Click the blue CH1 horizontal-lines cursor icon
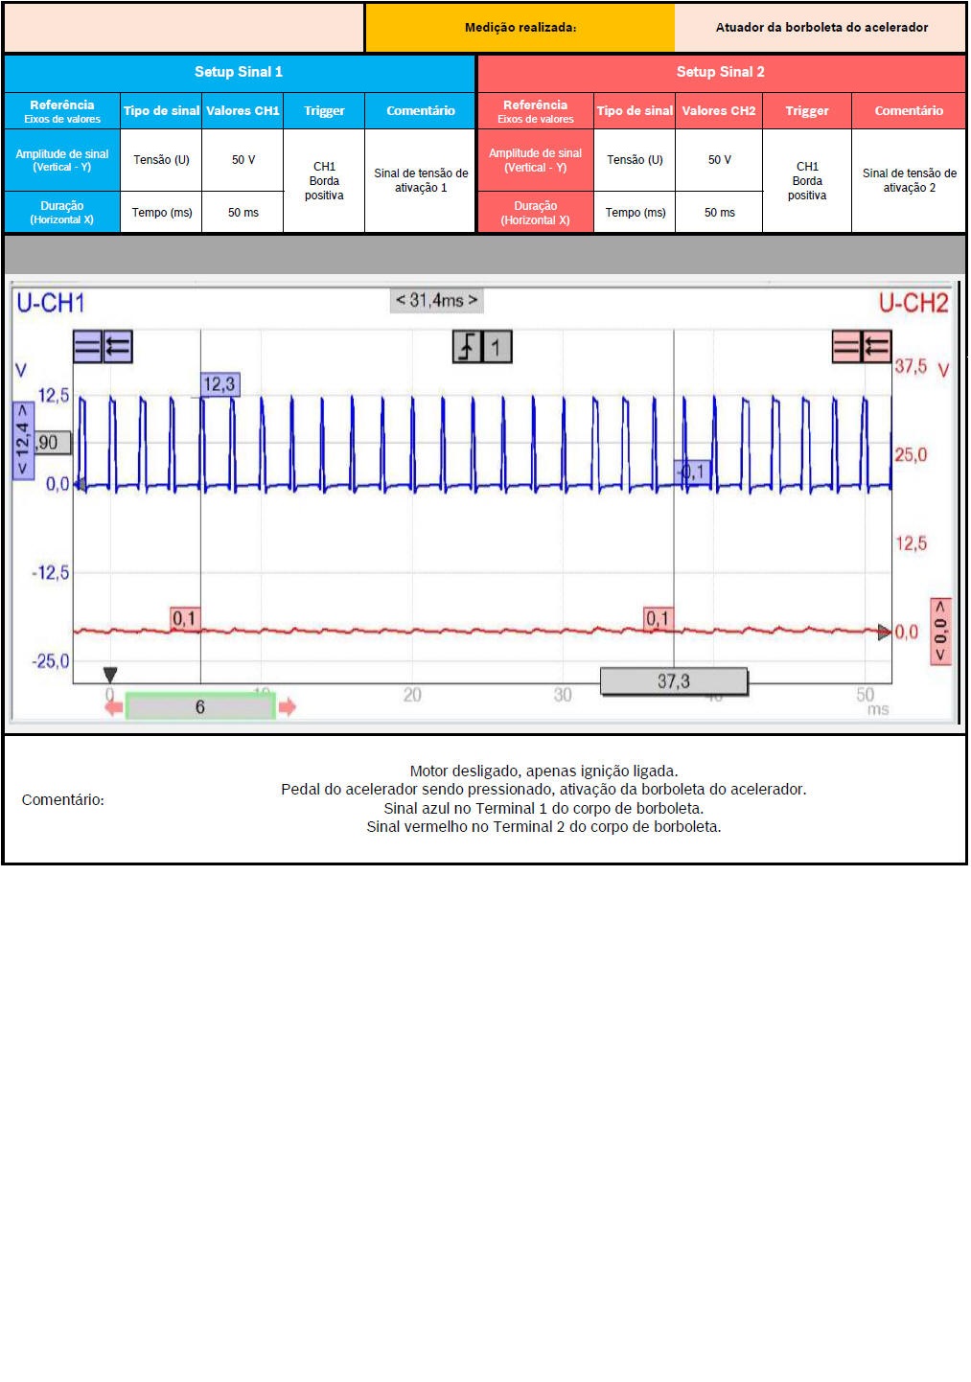The width and height of the screenshot is (971, 1382). pos(87,347)
